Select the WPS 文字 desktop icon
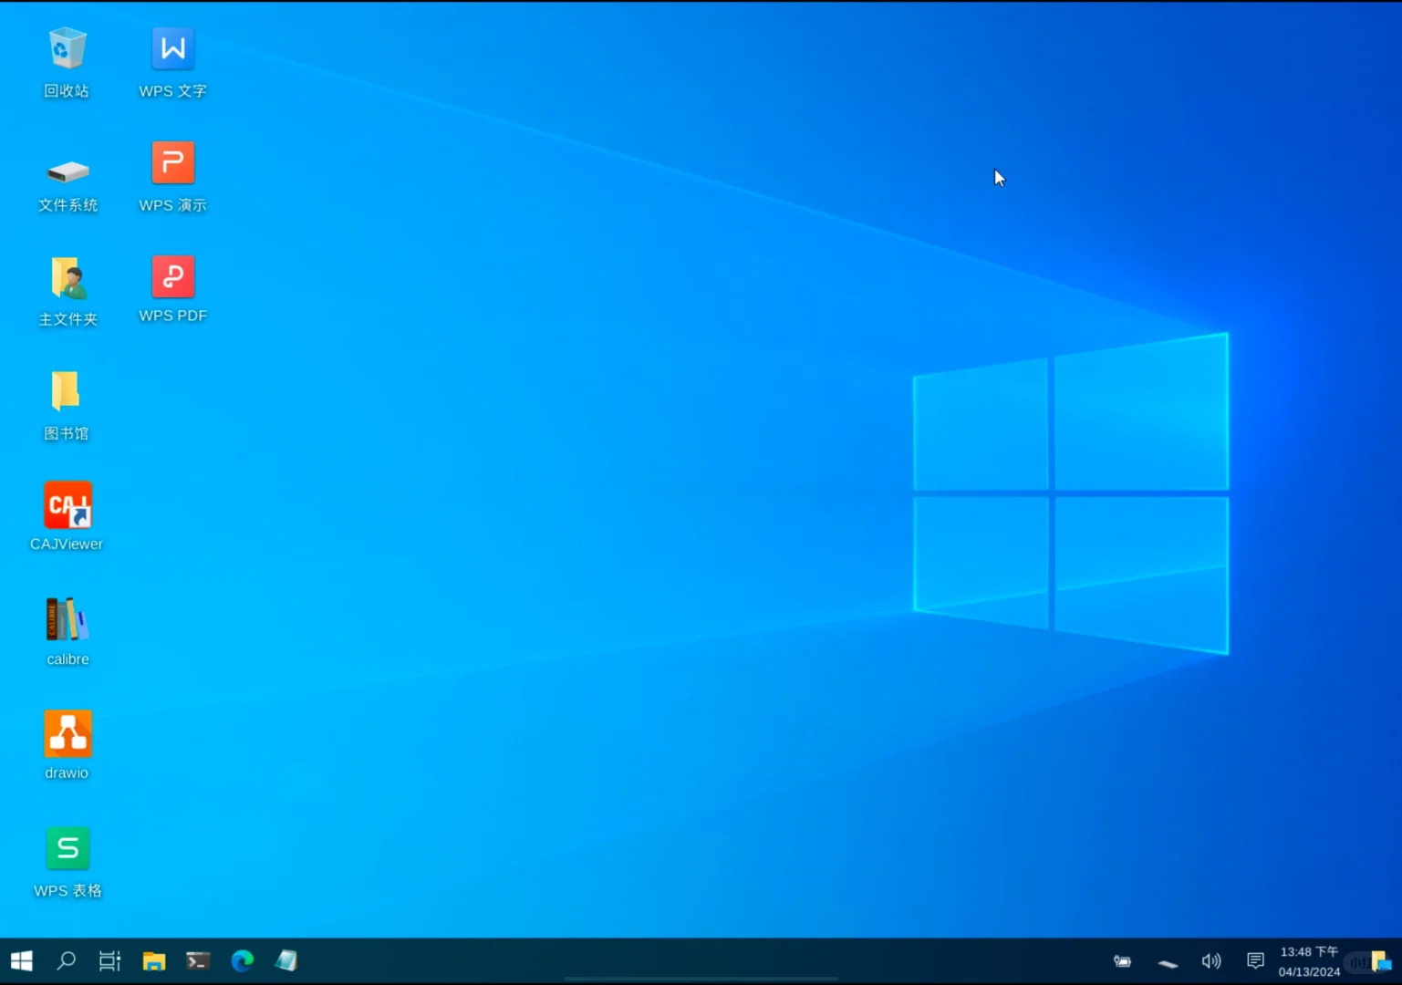Viewport: 1402px width, 985px height. [172, 62]
